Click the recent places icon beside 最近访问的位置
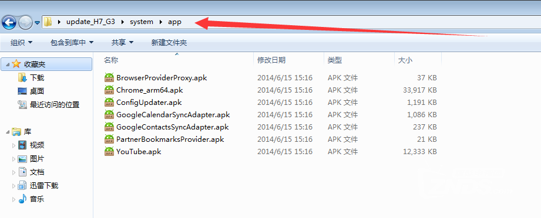 [22, 104]
